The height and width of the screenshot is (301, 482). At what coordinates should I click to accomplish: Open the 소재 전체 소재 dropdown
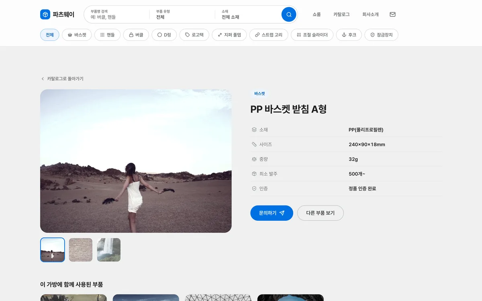coord(248,14)
